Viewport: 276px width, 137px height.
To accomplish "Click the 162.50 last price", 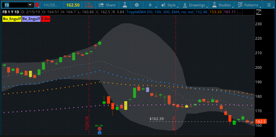I will click(x=73, y=5).
